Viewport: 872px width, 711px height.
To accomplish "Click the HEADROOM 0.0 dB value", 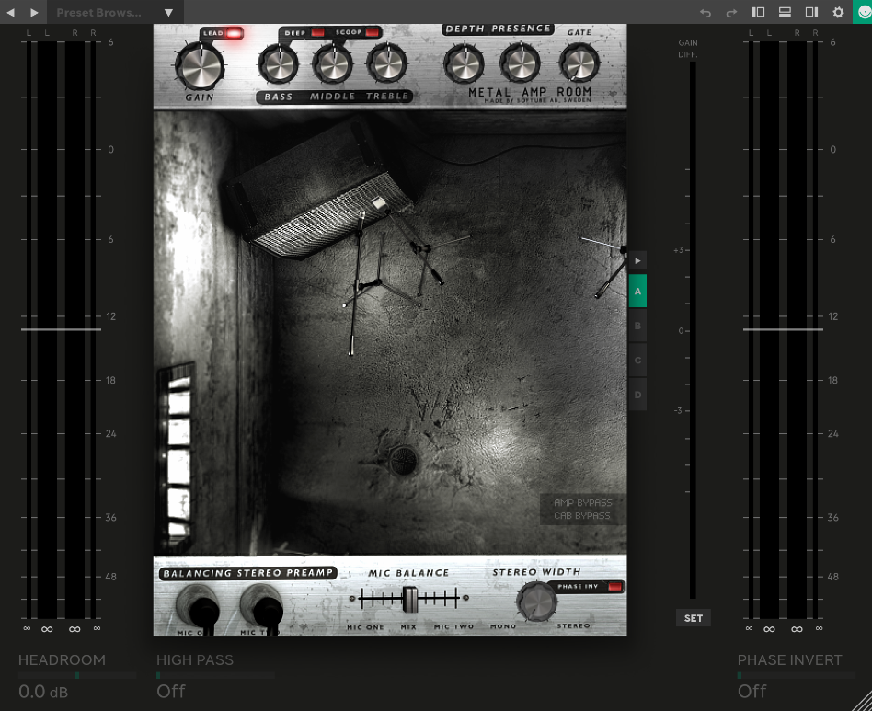I will tap(43, 692).
